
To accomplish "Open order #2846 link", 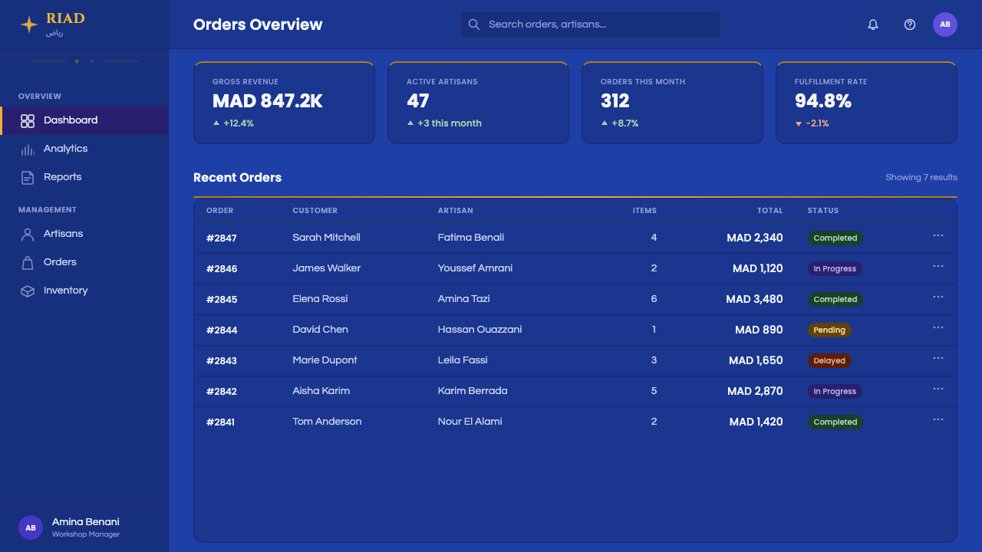I will coord(222,269).
